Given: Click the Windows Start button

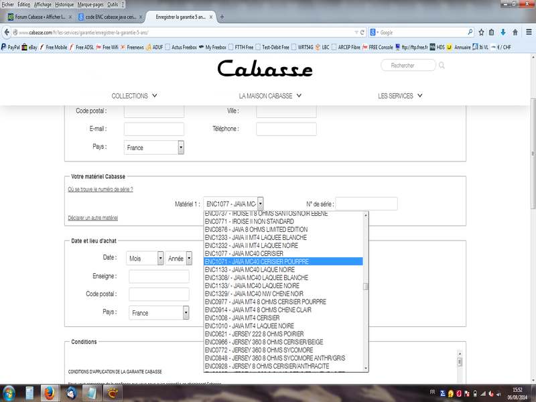Looking at the screenshot, I should [x=10, y=391].
